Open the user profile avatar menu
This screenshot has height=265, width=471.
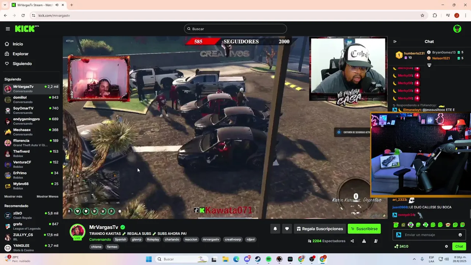tap(457, 29)
